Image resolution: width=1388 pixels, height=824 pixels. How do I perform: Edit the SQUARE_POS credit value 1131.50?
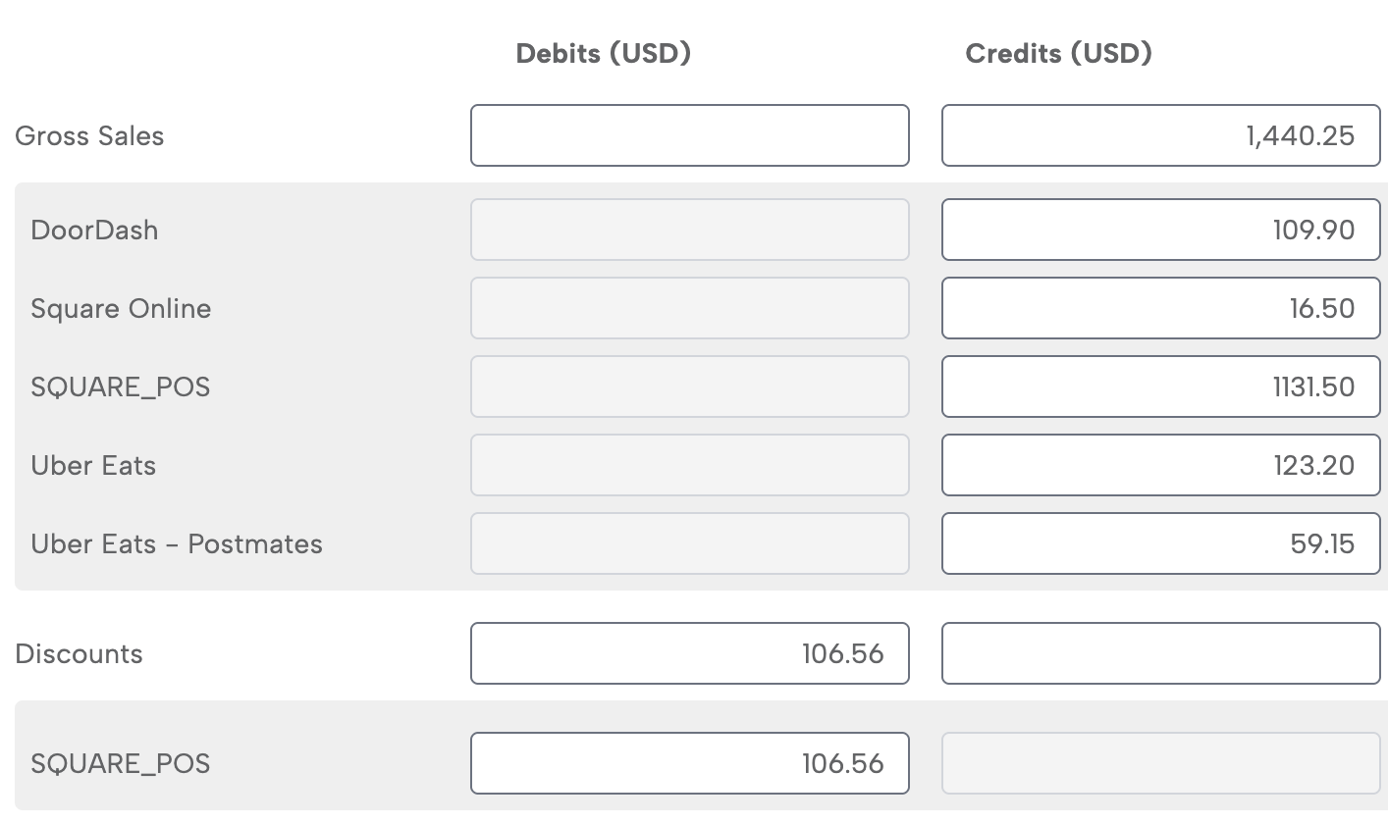(1160, 386)
